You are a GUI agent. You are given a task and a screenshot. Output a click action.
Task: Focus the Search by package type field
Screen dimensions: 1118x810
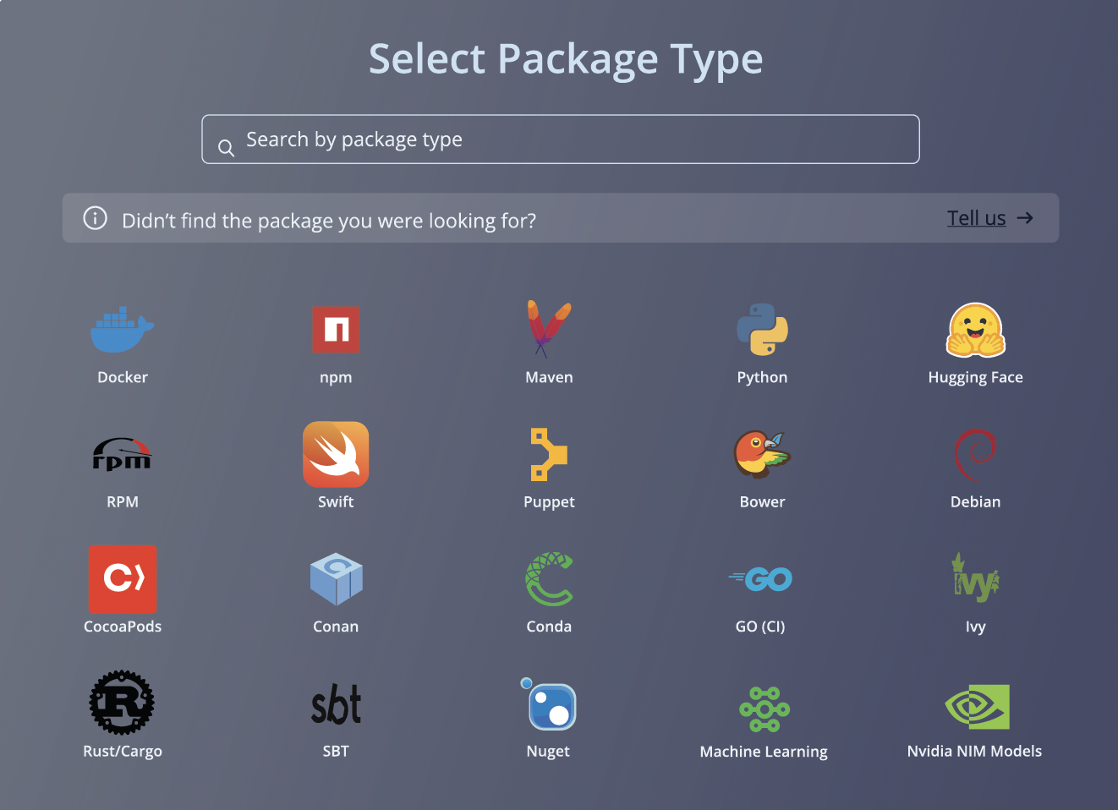point(560,140)
